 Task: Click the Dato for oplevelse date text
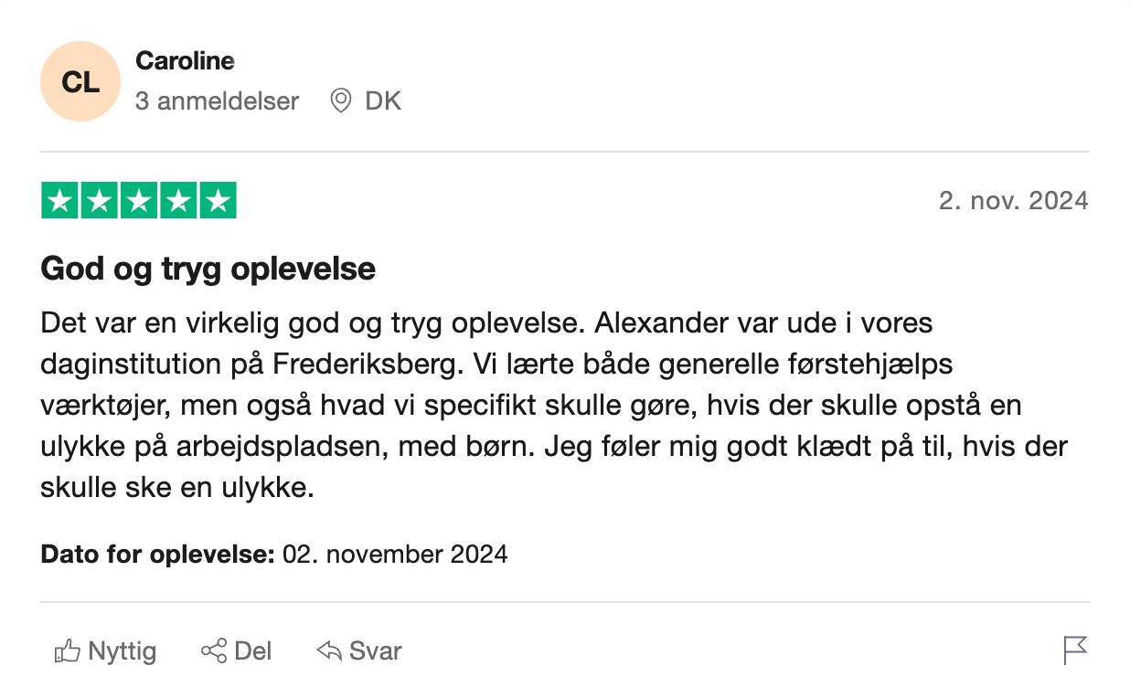pos(394,554)
